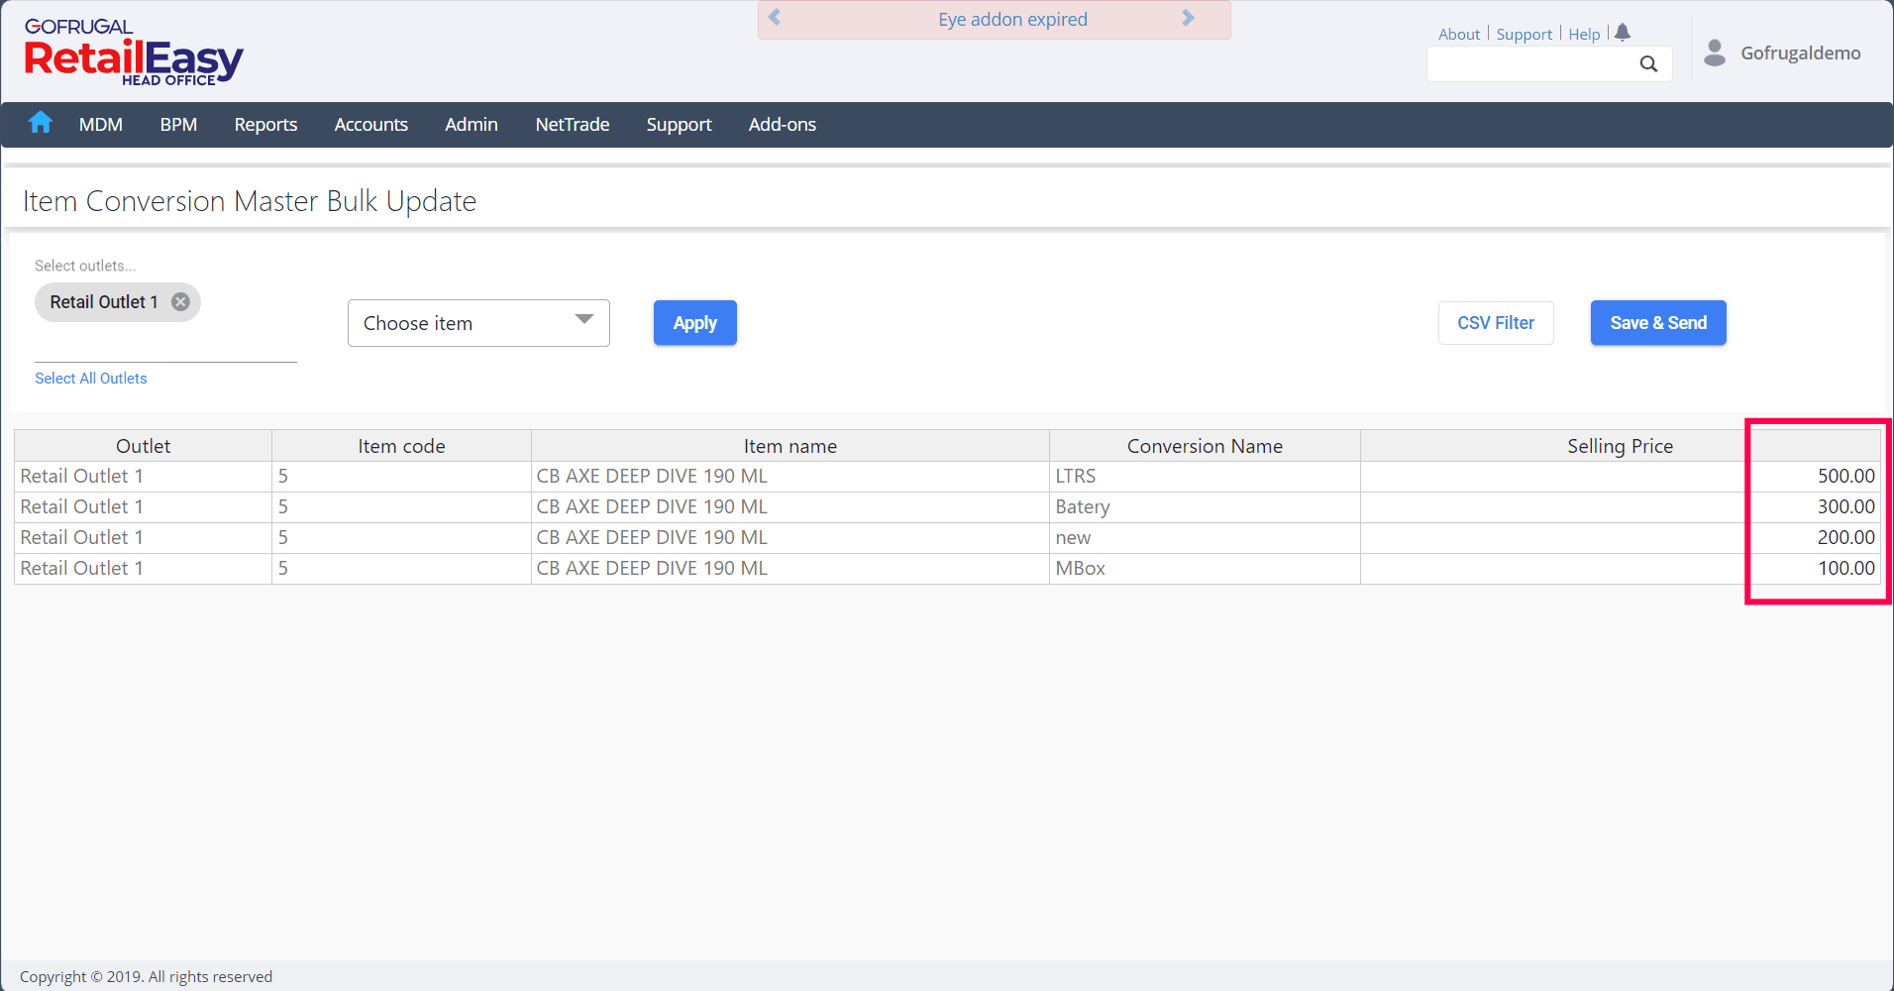Screen dimensions: 1894x991
Task: Open the Admin menu
Action: pyautogui.click(x=472, y=125)
